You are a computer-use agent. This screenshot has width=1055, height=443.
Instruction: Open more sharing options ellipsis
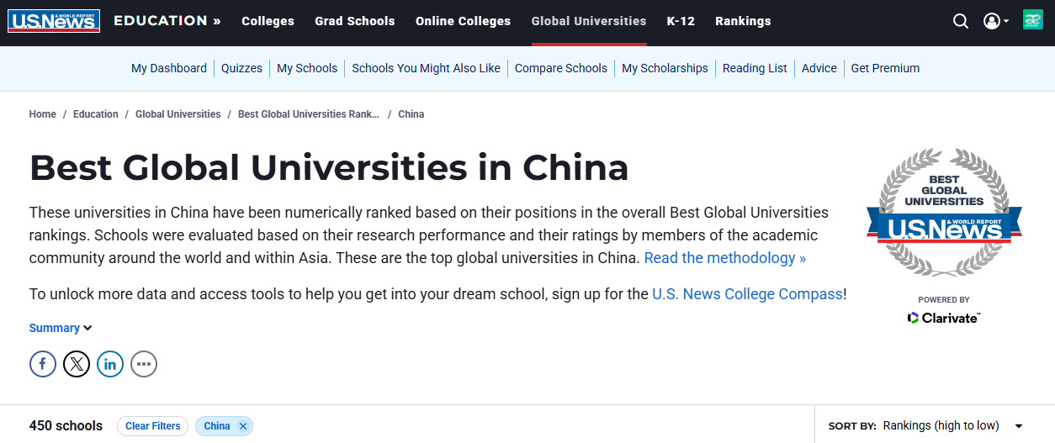144,364
